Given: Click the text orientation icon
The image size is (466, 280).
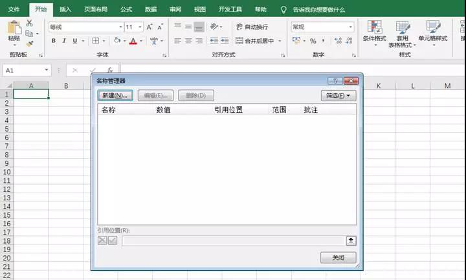Looking at the screenshot, I should click(x=214, y=27).
